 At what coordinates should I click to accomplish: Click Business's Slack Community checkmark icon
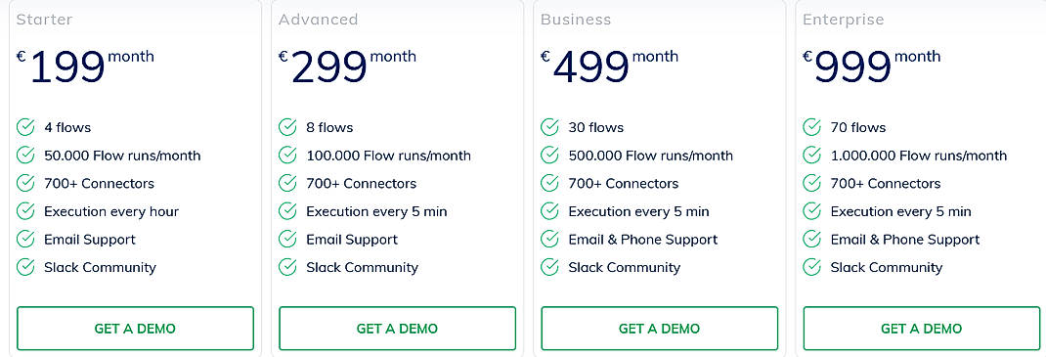[549, 267]
